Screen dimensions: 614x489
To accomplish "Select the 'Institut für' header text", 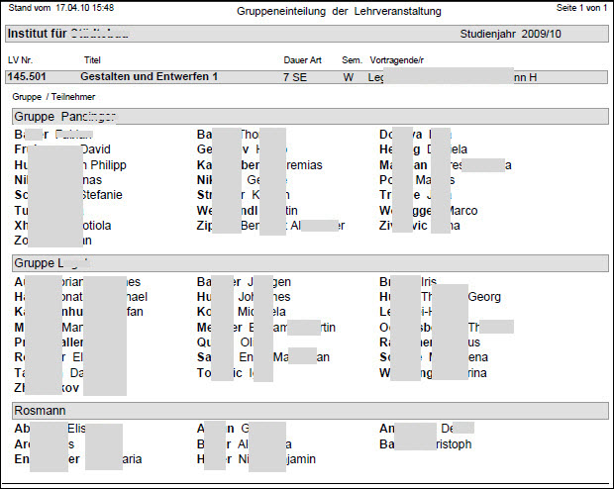I will pos(38,34).
